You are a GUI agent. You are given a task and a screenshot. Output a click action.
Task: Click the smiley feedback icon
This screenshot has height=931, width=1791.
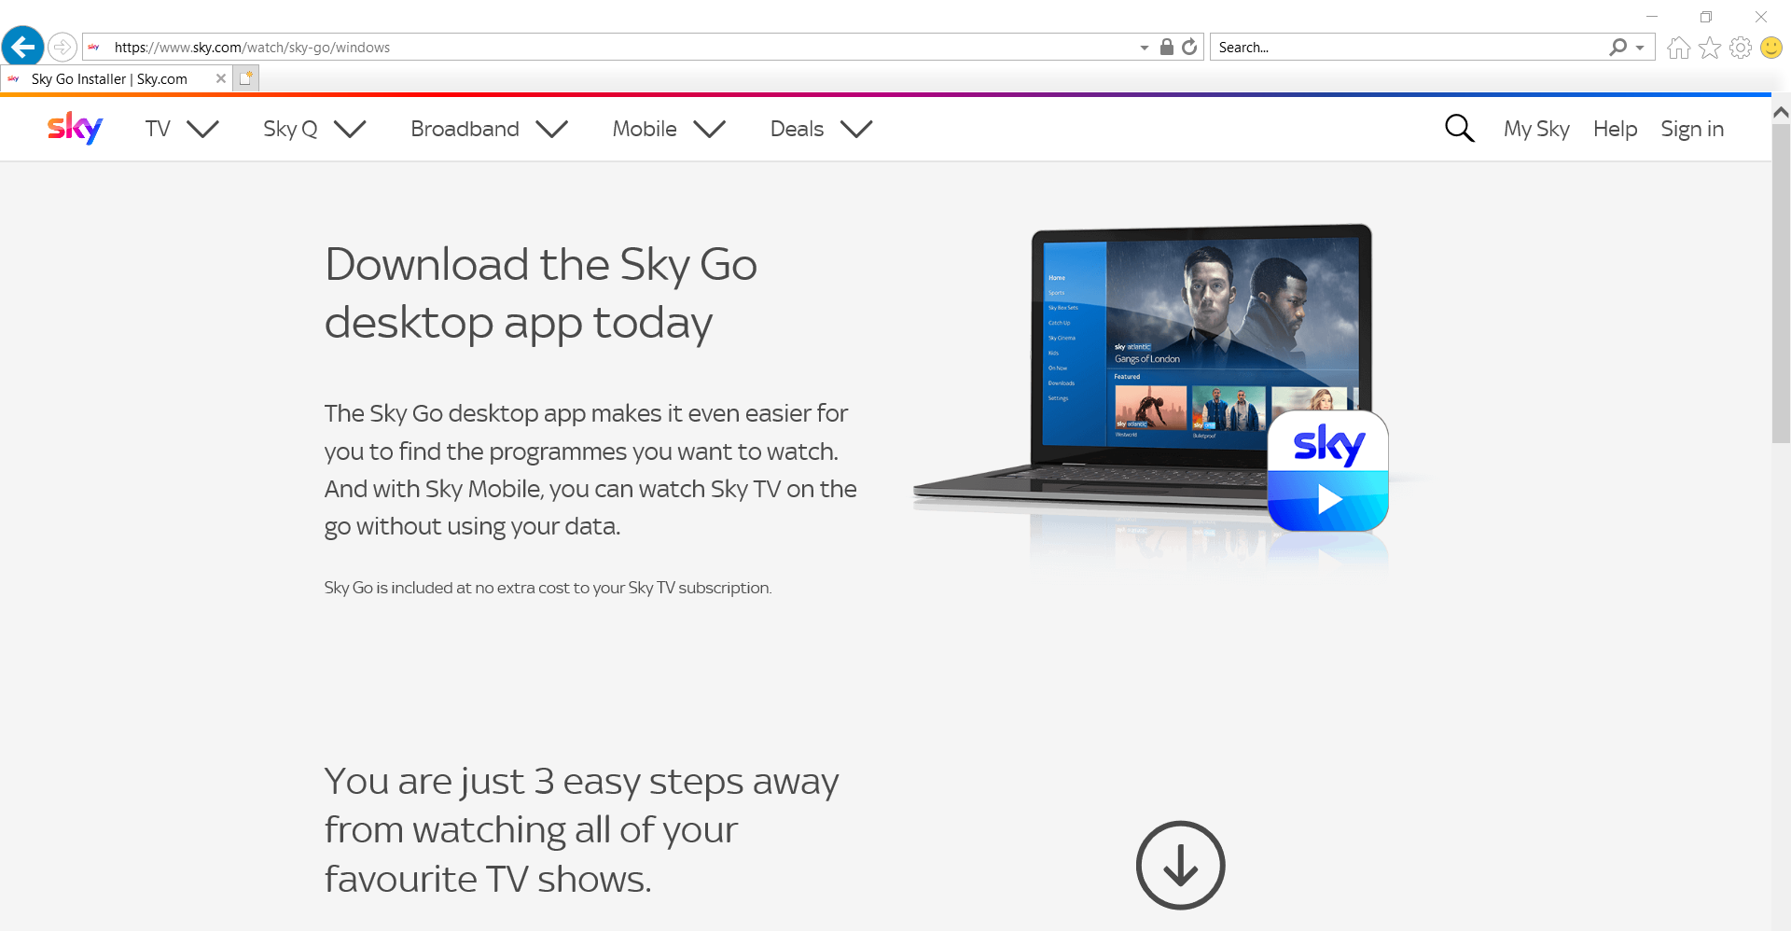1770,48
